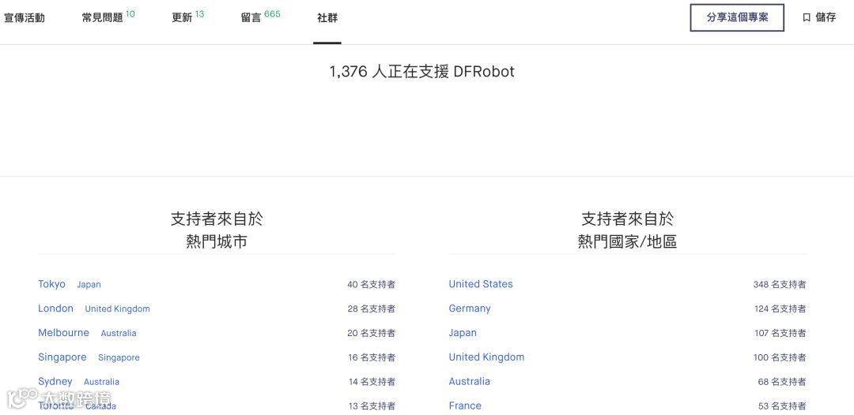
Task: Open the Melbourne city link
Action: click(64, 333)
